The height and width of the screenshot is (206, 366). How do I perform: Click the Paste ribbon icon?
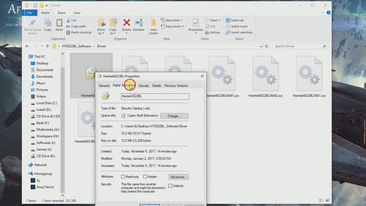59,23
